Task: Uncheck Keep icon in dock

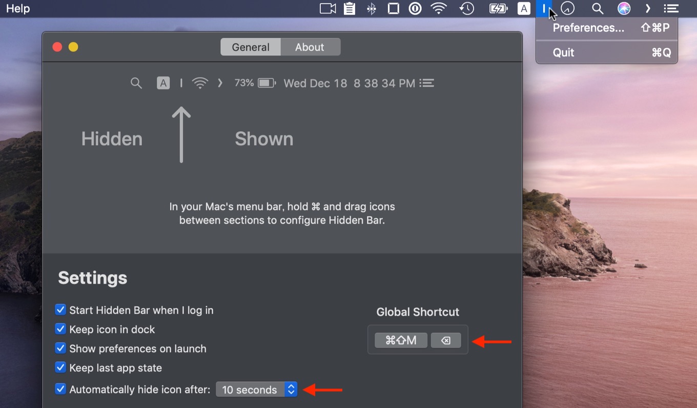Action: [60, 329]
